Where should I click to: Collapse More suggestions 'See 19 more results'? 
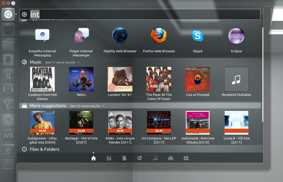click(x=87, y=106)
